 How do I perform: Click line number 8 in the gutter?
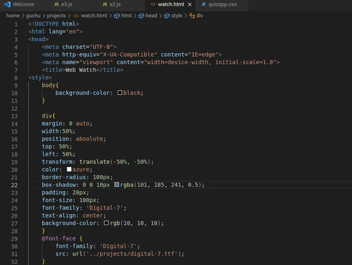click(x=16, y=78)
